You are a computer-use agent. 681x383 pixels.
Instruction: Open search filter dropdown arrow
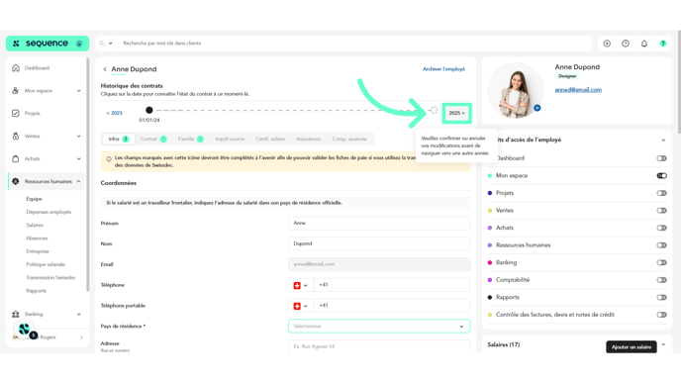[x=110, y=44]
